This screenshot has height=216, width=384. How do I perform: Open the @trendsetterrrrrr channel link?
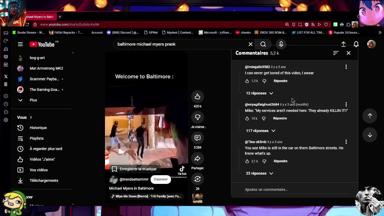coord(134,179)
